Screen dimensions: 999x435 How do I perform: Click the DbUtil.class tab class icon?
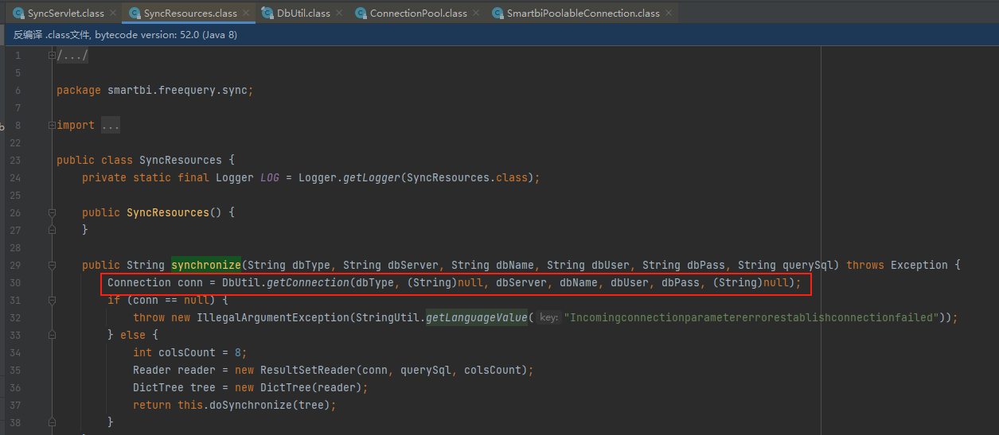267,14
